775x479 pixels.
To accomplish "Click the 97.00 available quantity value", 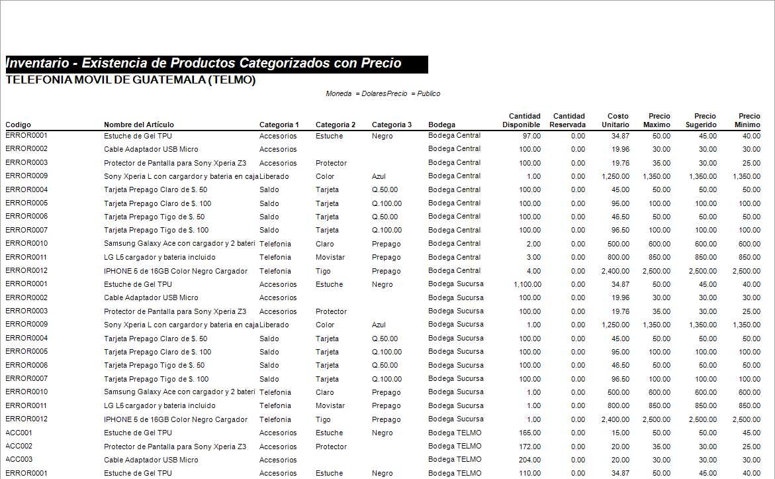I will click(x=532, y=136).
